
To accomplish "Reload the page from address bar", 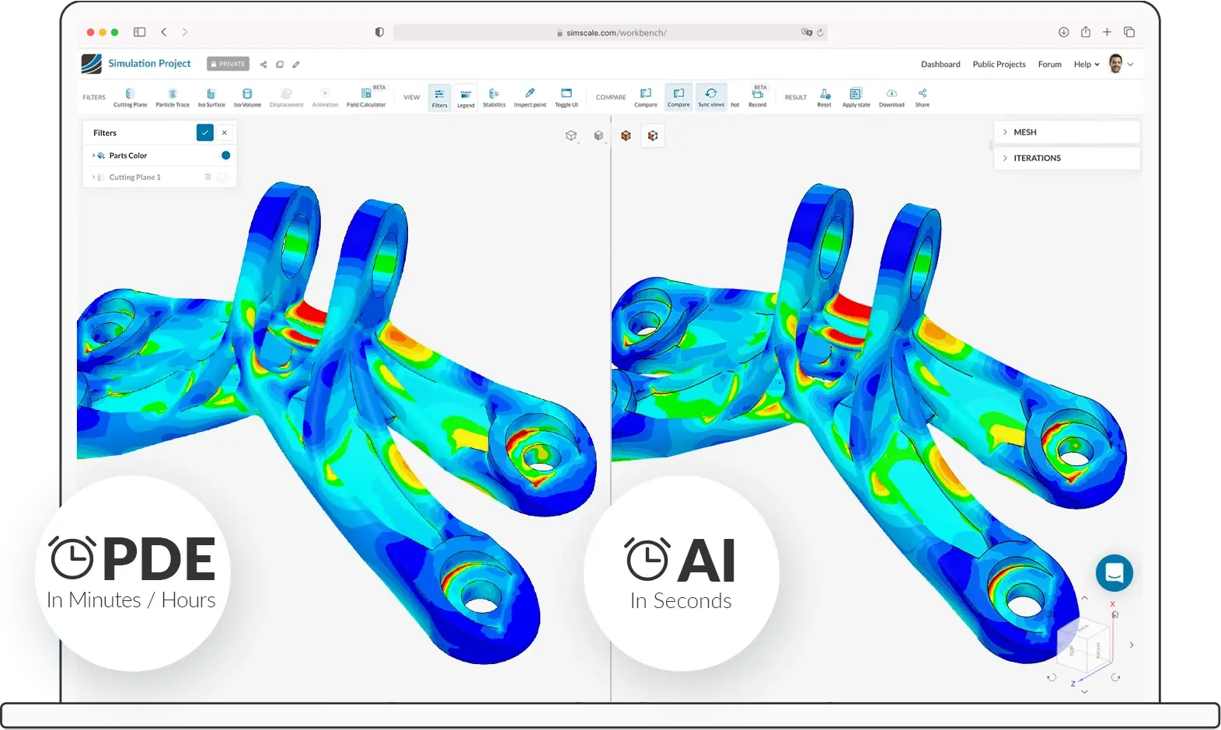I will pyautogui.click(x=820, y=33).
